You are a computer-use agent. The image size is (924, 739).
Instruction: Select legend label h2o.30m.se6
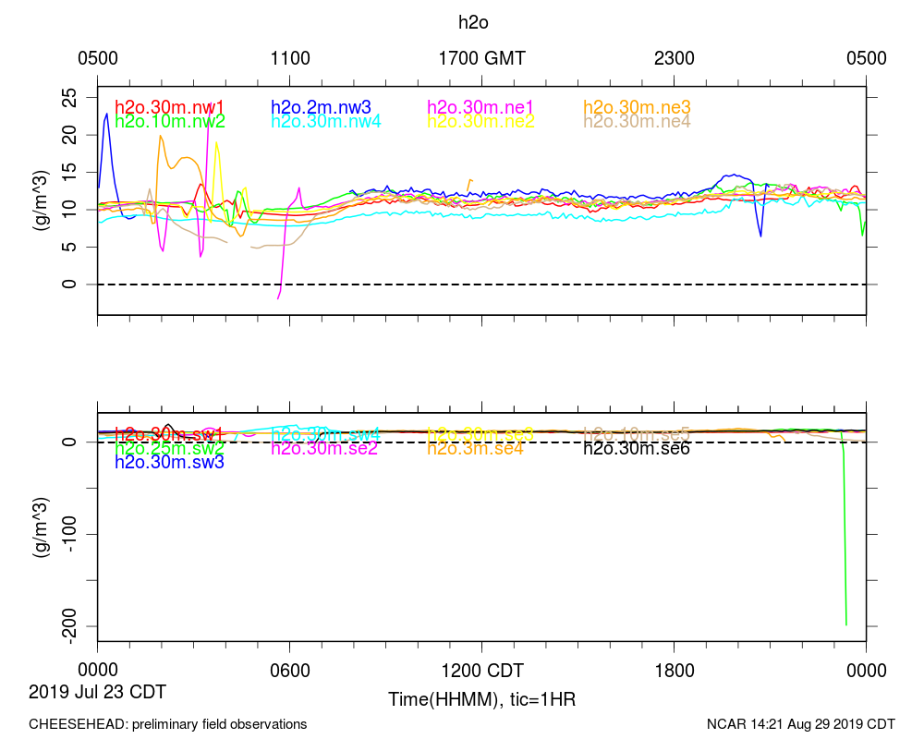coord(637,448)
